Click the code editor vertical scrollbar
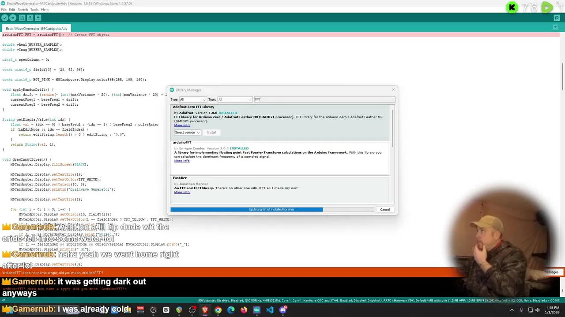This screenshot has height=317, width=565. [562, 76]
